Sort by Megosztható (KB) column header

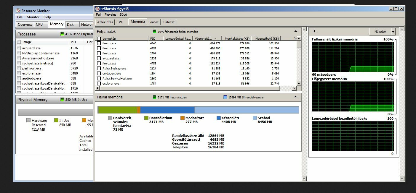pyautogui.click(x=265, y=39)
